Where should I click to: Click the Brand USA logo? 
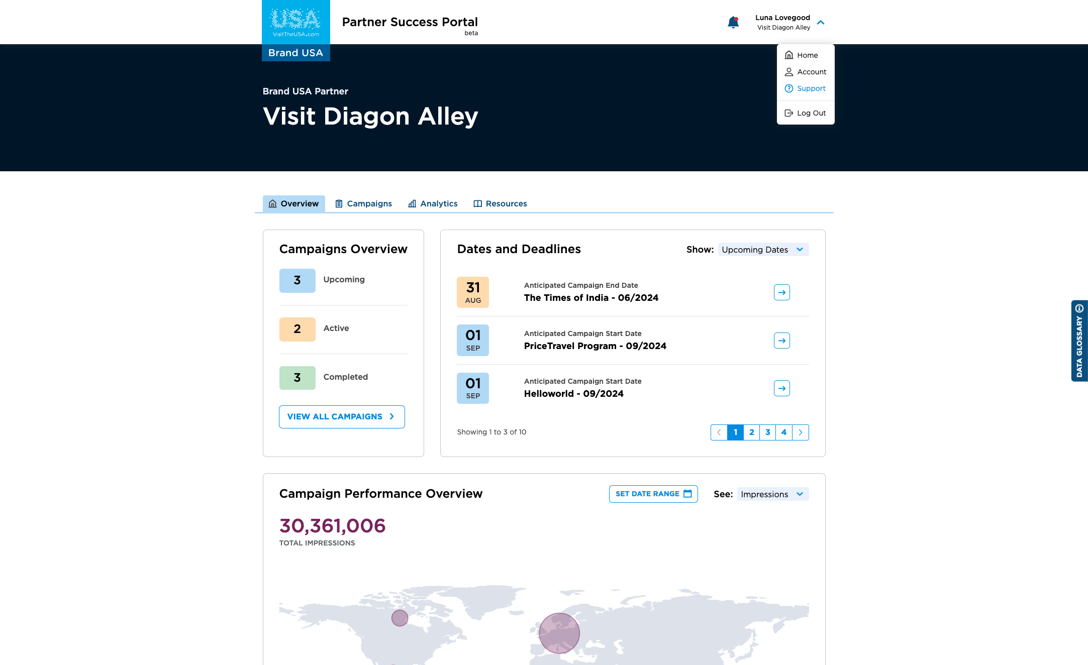click(296, 31)
